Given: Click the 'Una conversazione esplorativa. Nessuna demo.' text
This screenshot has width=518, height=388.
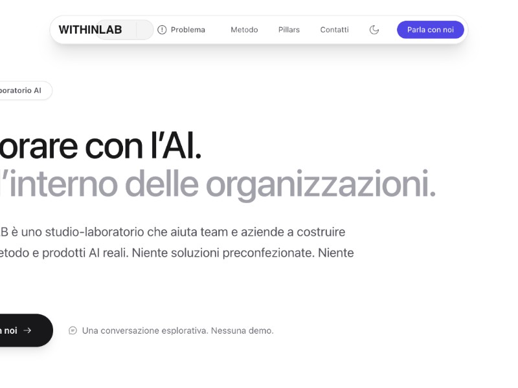Looking at the screenshot, I should point(177,330).
